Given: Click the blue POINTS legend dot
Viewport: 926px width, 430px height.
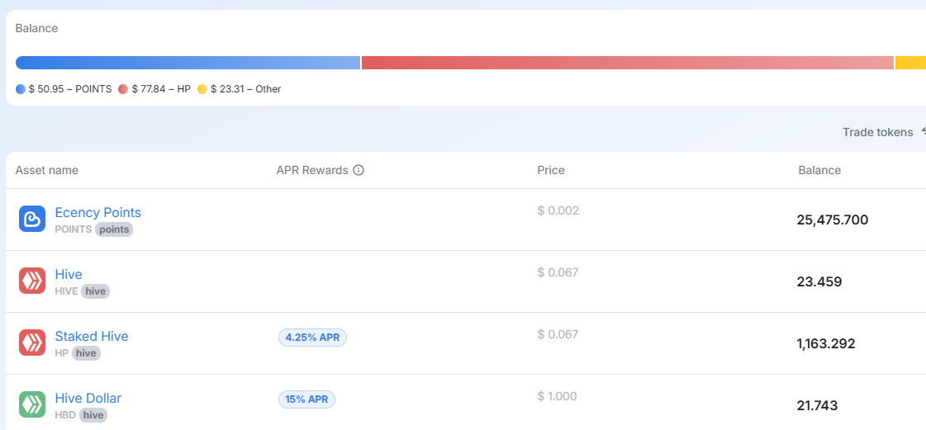Looking at the screenshot, I should click(21, 89).
